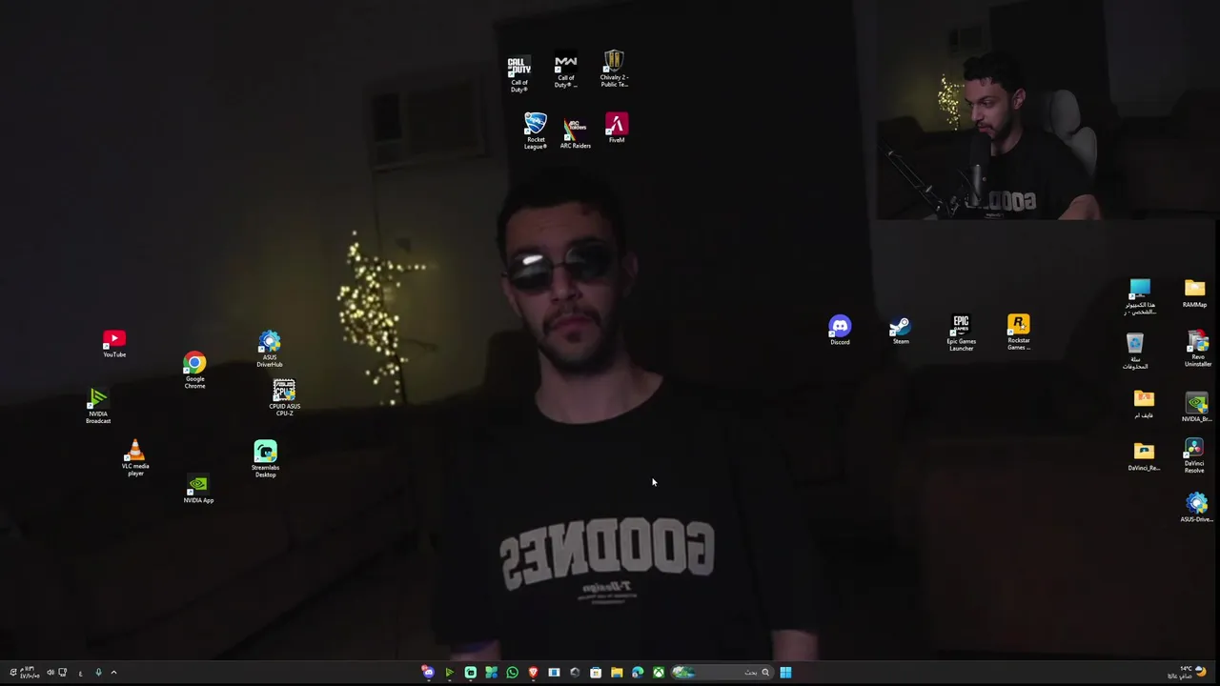The width and height of the screenshot is (1220, 686).
Task: Open the YouTube desktop shortcut
Action: pyautogui.click(x=114, y=345)
